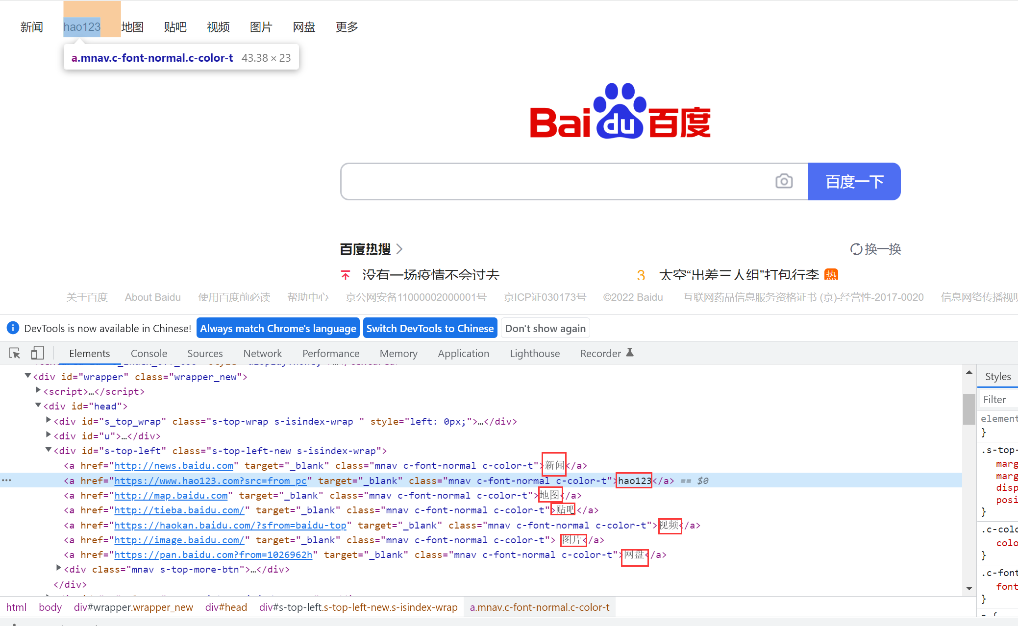
Task: Click the 地图 navigation link
Action: point(132,27)
